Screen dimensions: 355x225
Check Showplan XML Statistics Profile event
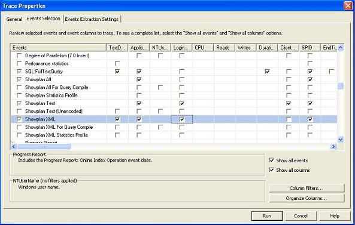click(x=19, y=135)
